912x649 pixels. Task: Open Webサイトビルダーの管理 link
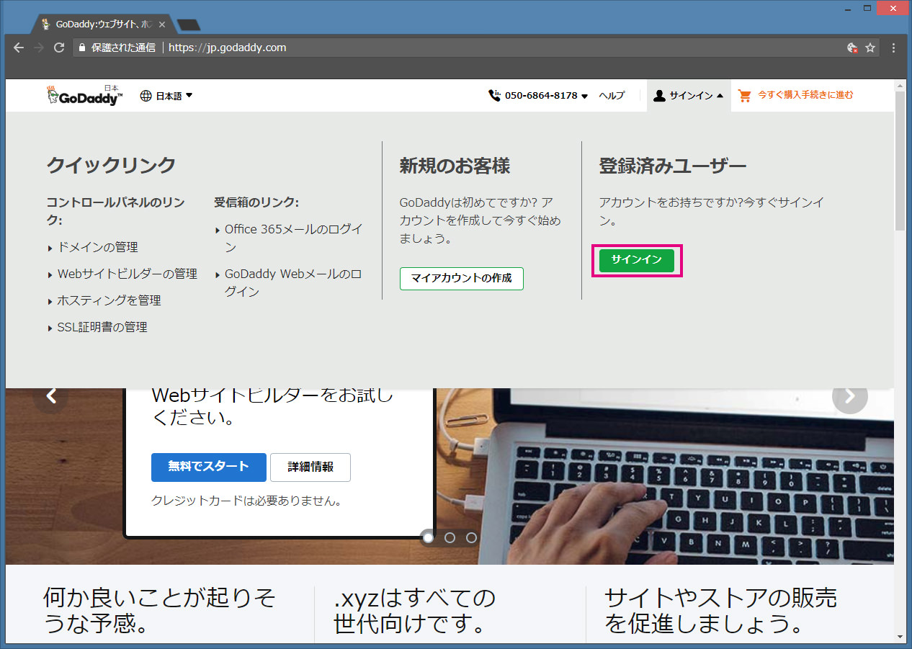click(127, 274)
